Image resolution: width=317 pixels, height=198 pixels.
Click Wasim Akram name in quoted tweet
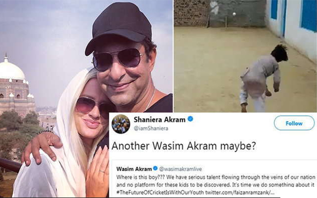pos(134,169)
